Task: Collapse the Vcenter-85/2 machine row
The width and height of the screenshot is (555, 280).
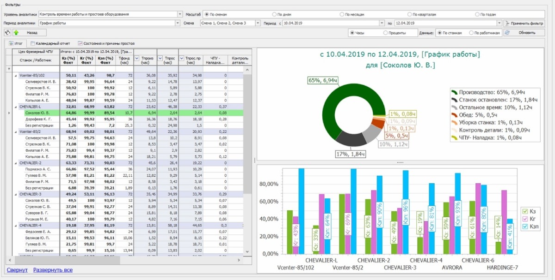Action: (17, 131)
